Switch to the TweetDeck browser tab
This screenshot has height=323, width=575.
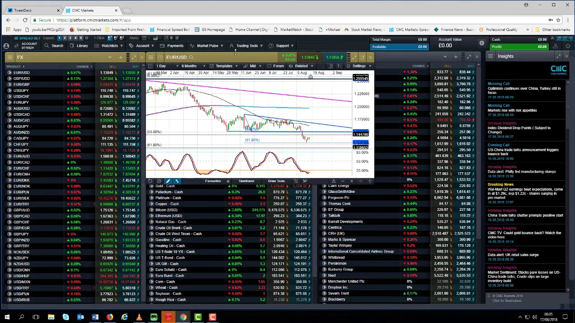tap(34, 10)
